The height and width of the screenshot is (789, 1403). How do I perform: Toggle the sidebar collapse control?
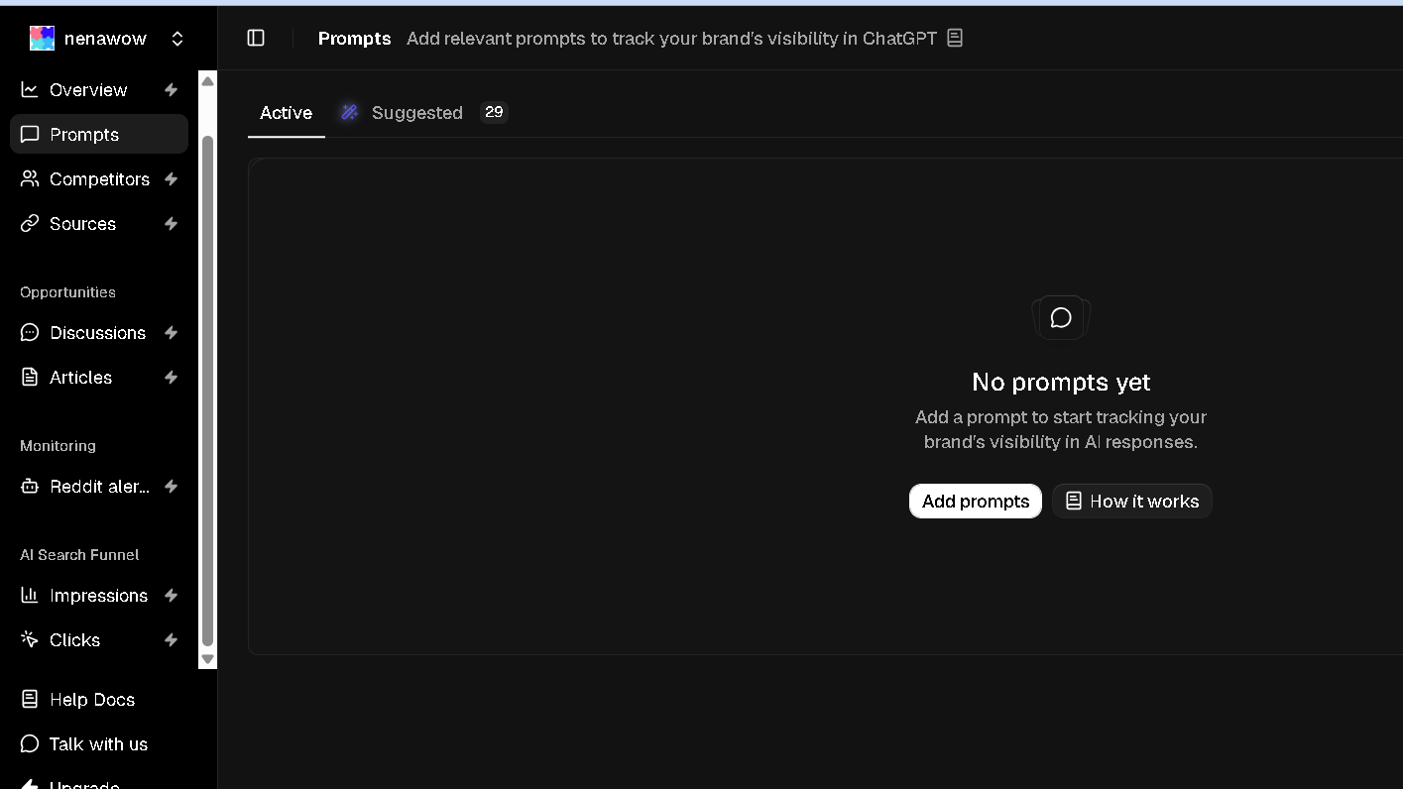256,37
